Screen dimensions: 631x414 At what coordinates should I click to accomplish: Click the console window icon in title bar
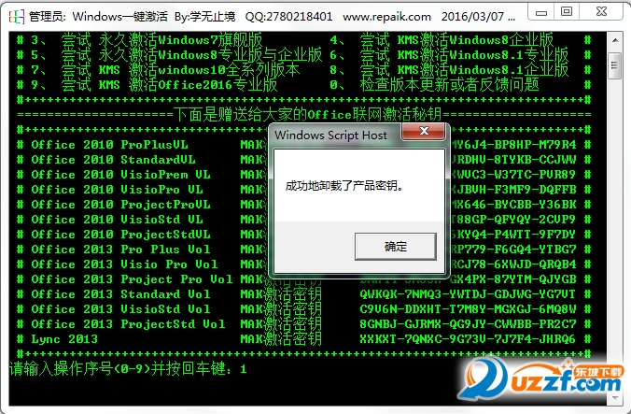17,16
